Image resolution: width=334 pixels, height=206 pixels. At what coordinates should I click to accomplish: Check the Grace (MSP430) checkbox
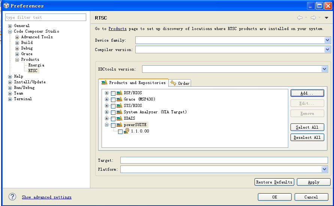(x=113, y=100)
